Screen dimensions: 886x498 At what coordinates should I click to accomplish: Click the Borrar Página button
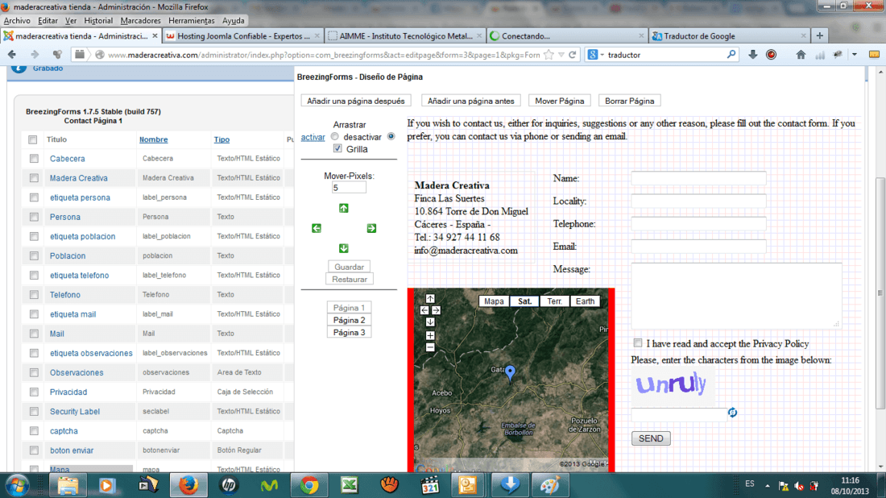tap(630, 102)
